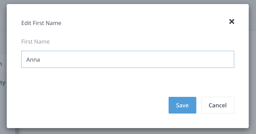256x134 pixels.
Task: Place cursor in empty space right of "Anna"
Action: point(134,59)
